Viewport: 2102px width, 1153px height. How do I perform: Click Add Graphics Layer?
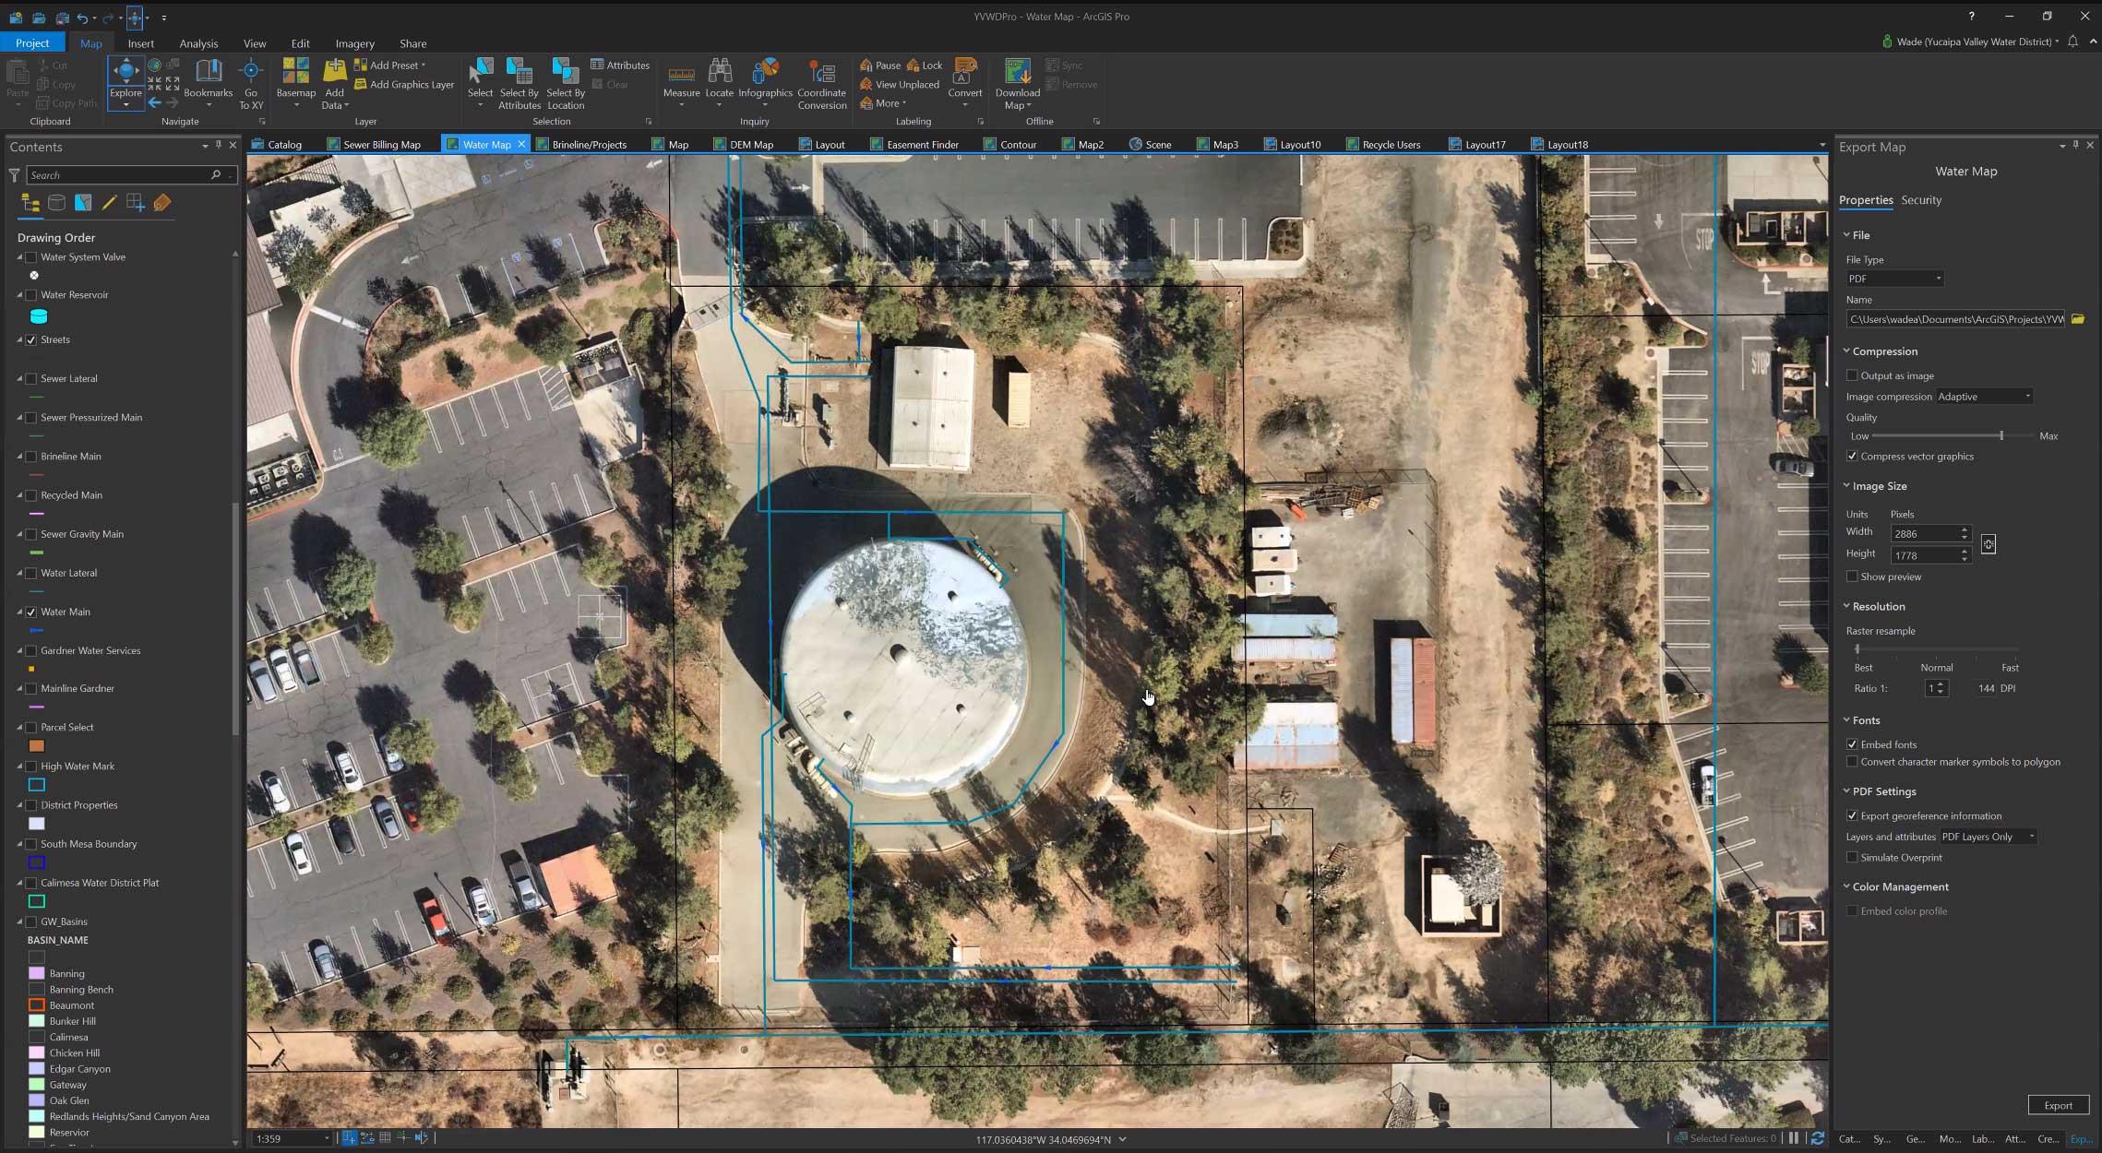click(x=404, y=85)
